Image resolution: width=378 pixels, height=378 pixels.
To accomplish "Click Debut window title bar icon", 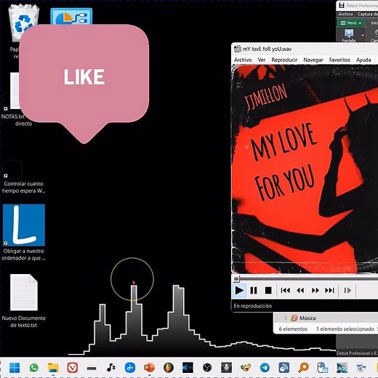I will (x=342, y=5).
